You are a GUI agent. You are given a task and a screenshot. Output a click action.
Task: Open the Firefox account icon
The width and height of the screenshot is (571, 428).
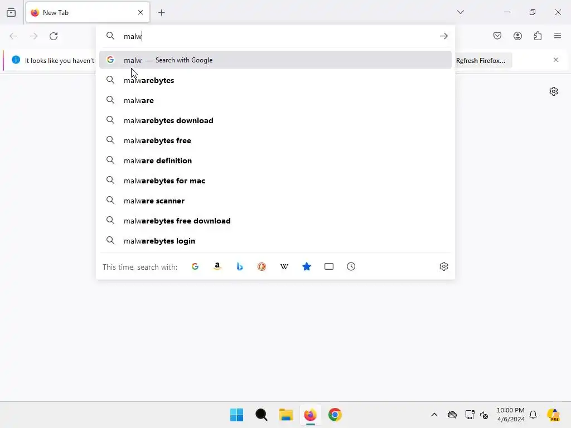pos(517,36)
